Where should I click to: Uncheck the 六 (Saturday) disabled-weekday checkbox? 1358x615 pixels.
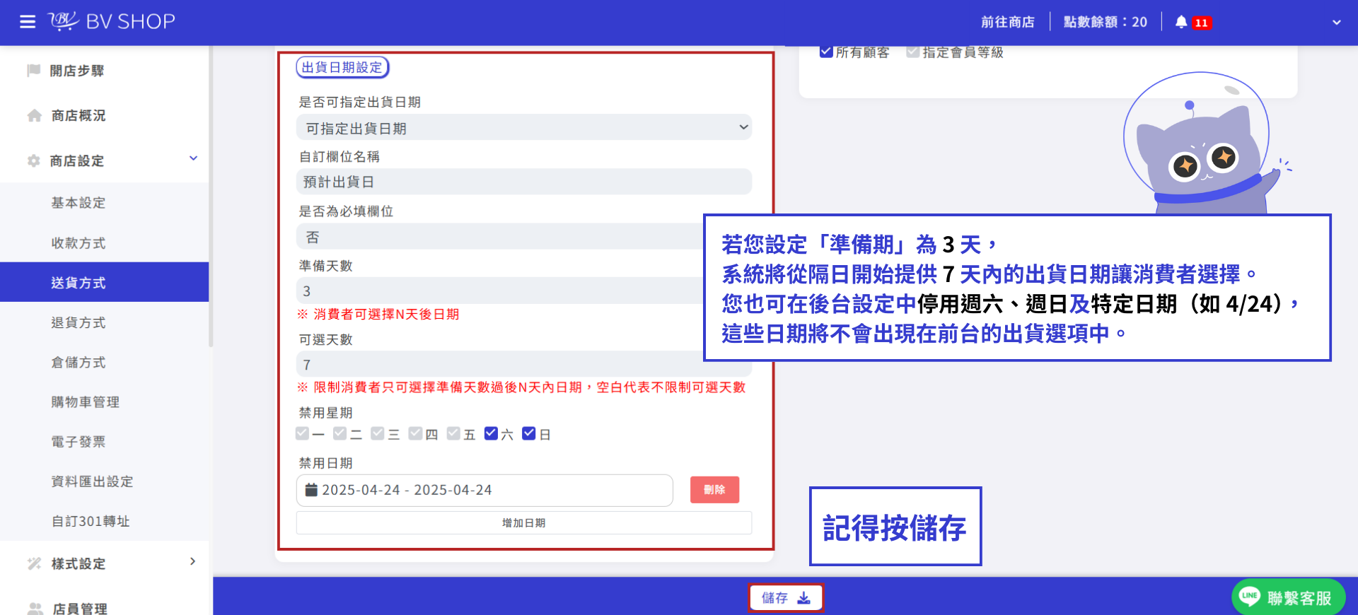(491, 433)
